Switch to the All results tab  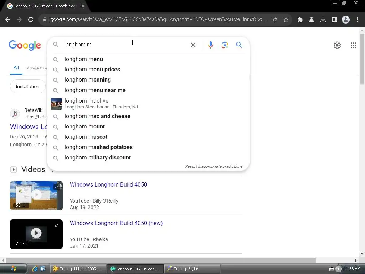coord(16,67)
